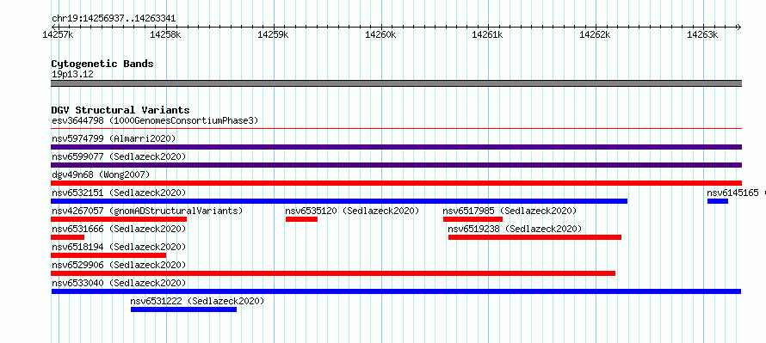Click the 14261k ruler label
Image resolution: width=766 pixels, height=343 pixels.
tap(487, 34)
